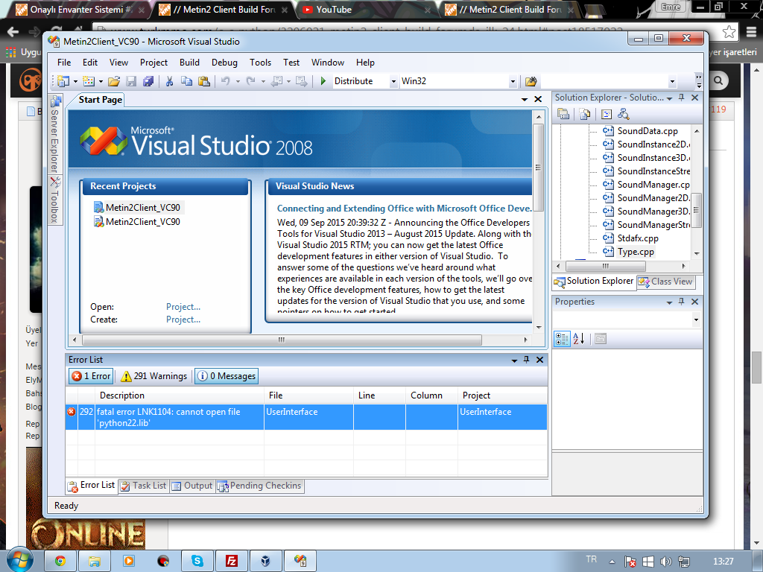
Task: Expand the Toolbox side tab
Action: tap(55, 200)
